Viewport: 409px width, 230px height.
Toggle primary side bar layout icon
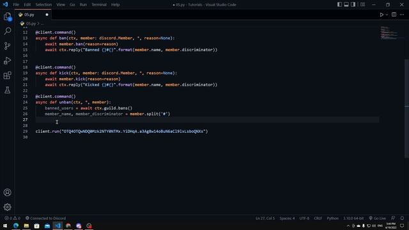coord(339,4)
